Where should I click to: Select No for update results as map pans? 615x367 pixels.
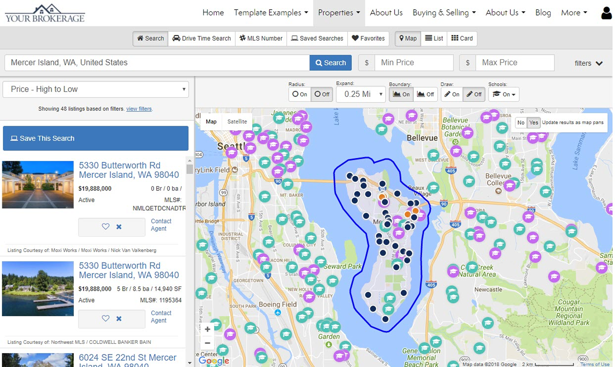(521, 123)
